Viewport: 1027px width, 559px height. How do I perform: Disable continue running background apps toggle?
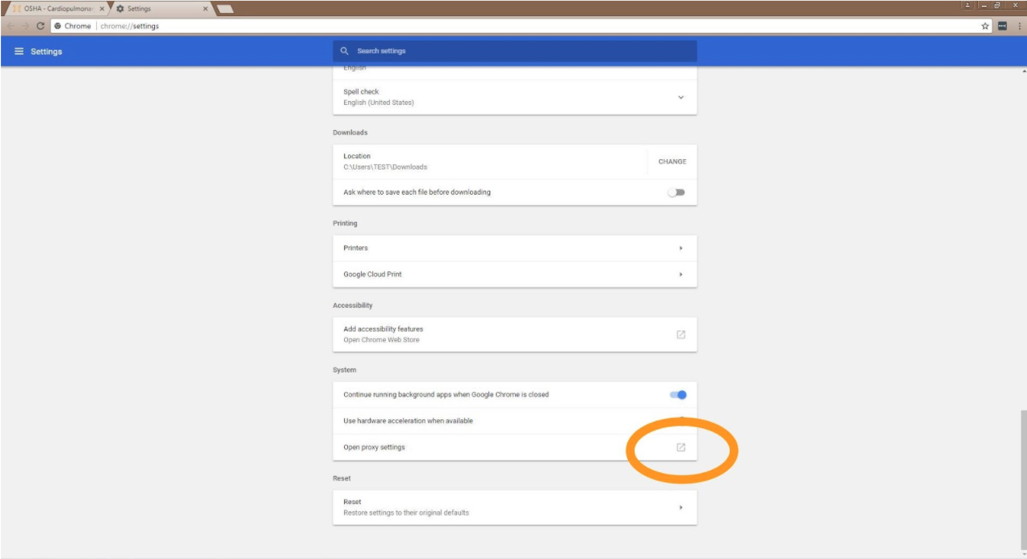pos(677,395)
